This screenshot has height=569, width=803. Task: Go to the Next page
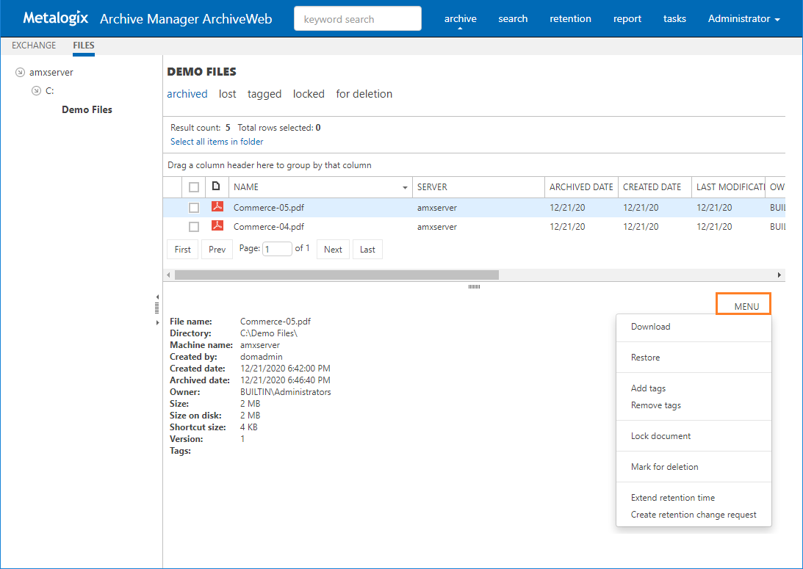pos(333,250)
